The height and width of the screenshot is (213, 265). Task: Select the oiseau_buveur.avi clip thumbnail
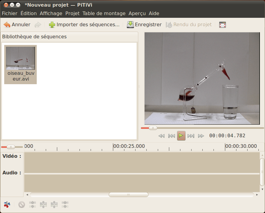[20, 58]
